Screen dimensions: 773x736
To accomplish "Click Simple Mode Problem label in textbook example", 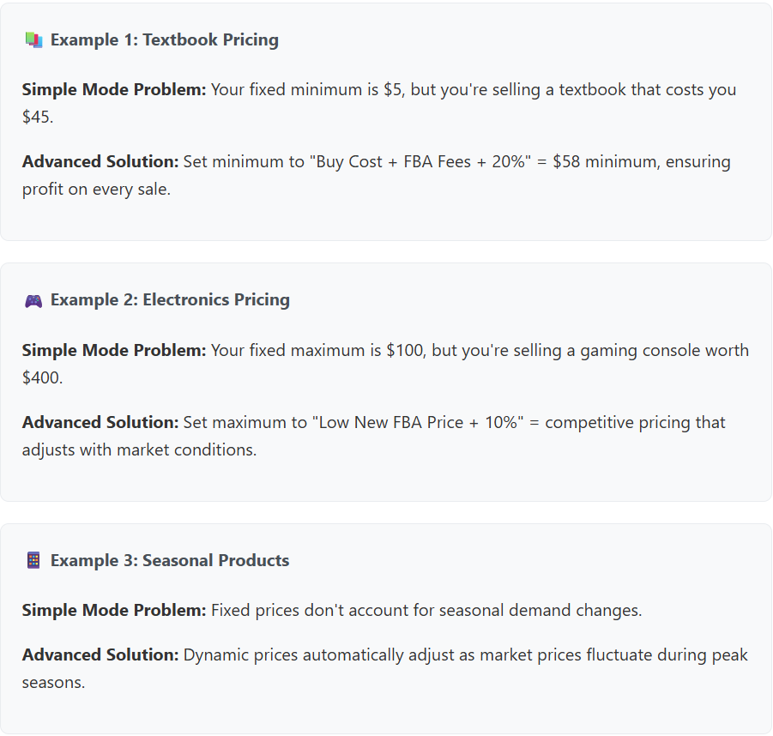I will [114, 90].
